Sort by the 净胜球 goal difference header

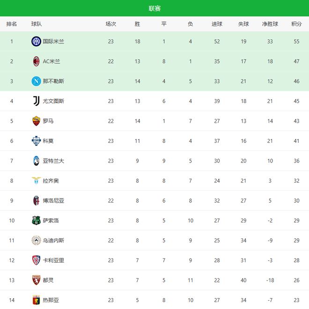coord(270,24)
